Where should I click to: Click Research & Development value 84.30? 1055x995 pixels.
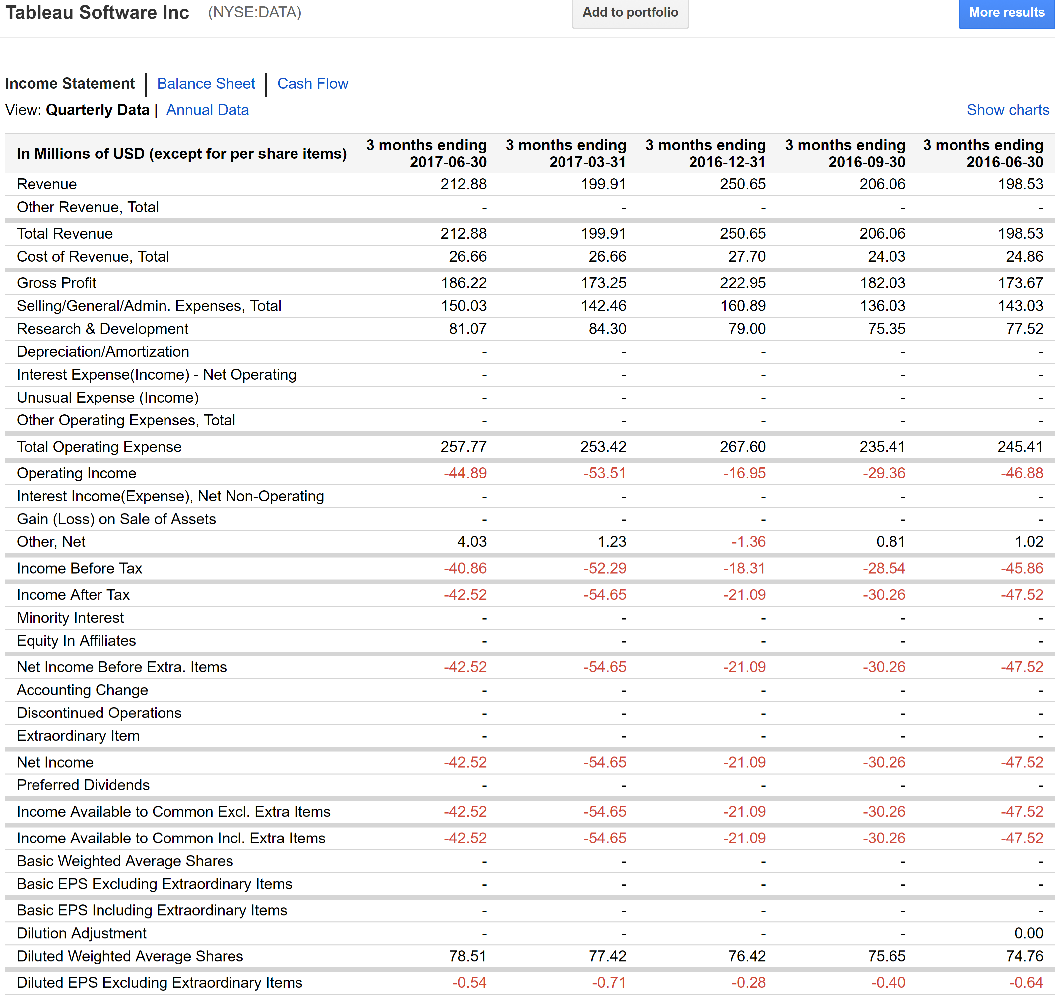click(607, 329)
